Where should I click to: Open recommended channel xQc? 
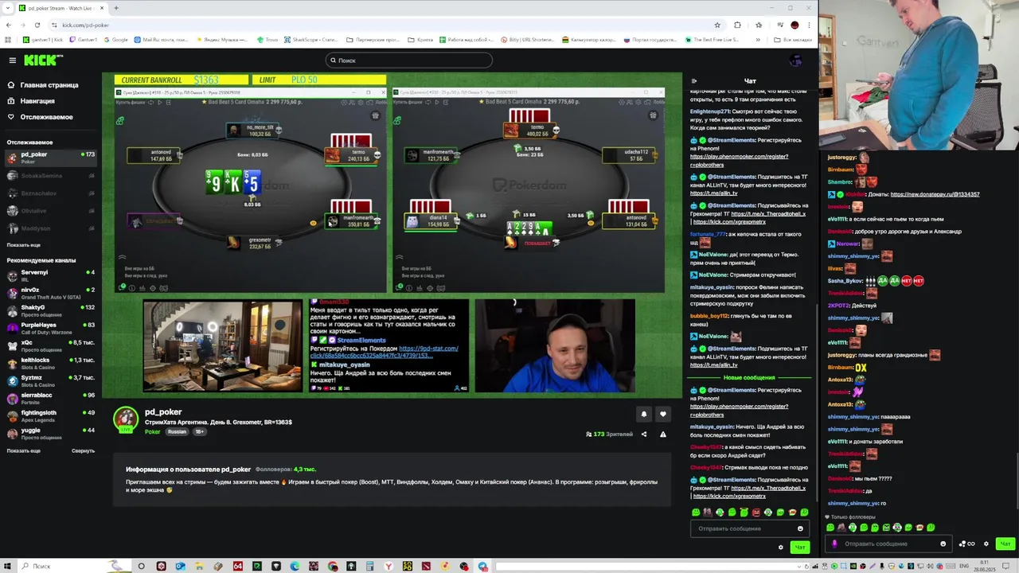point(50,345)
